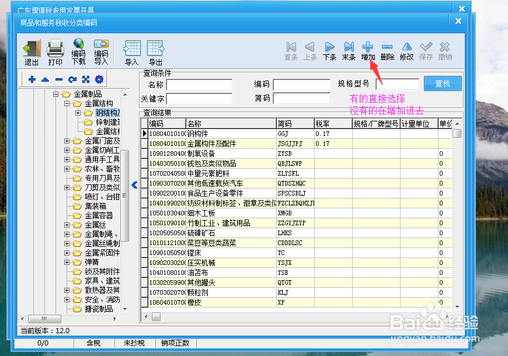The width and height of the screenshot is (508, 356).
Task: Collapse the 金属结构 tree node
Action: (x=67, y=104)
